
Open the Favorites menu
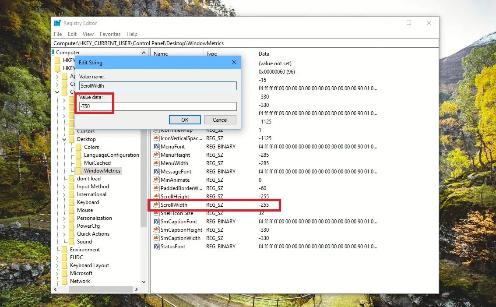pyautogui.click(x=110, y=34)
